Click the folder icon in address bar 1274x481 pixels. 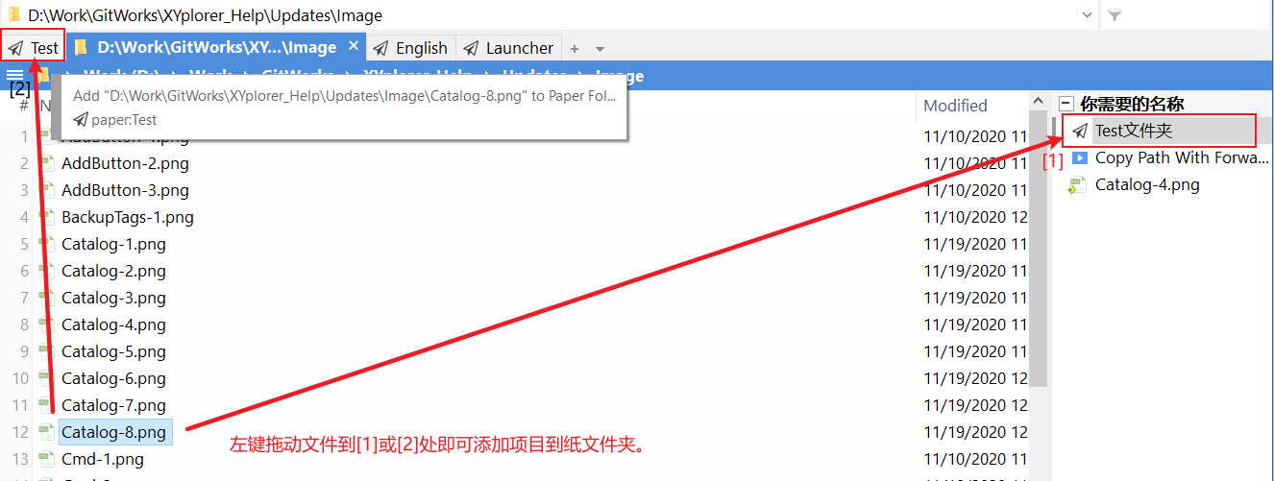pyautogui.click(x=12, y=15)
